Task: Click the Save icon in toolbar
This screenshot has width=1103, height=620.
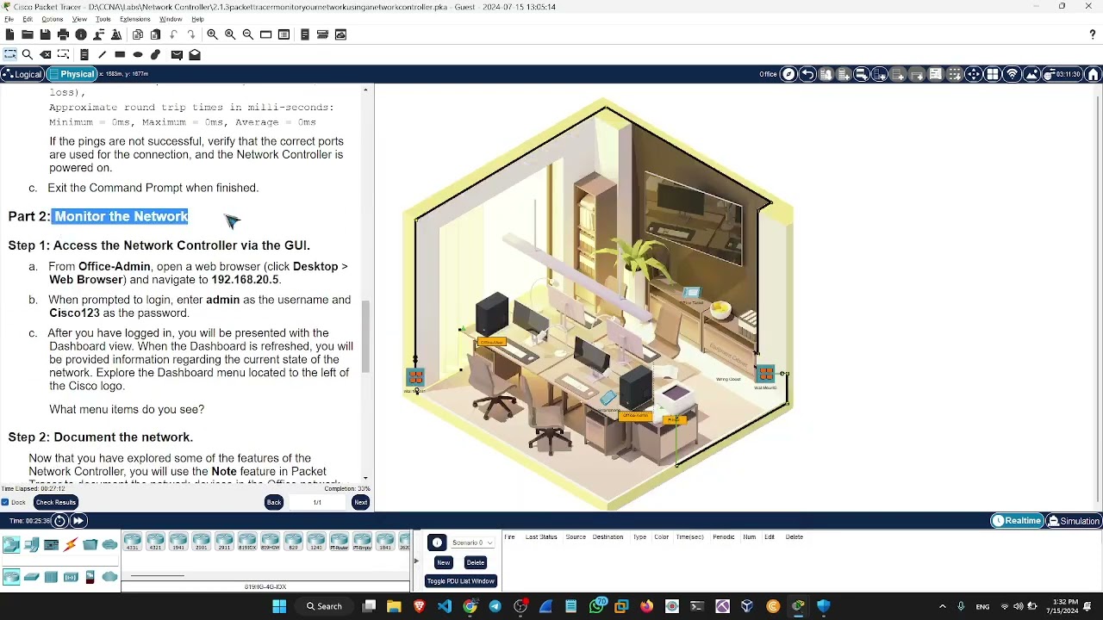Action: pos(45,34)
